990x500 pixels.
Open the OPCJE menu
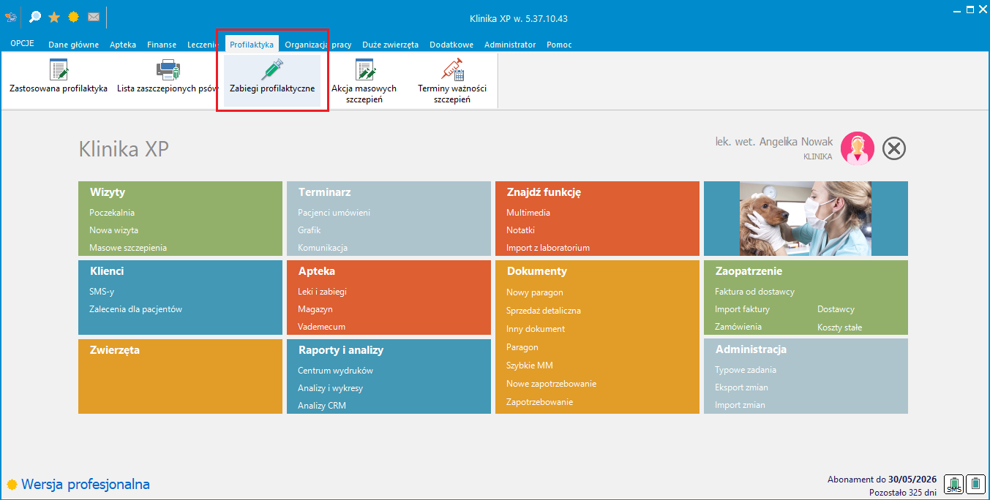click(22, 44)
